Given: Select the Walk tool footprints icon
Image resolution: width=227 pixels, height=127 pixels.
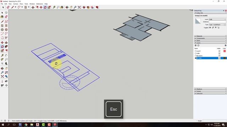Looking at the screenshot, I should (2, 85).
